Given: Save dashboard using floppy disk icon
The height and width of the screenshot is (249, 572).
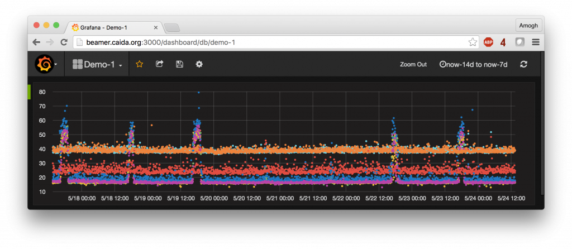Looking at the screenshot, I should [x=179, y=64].
